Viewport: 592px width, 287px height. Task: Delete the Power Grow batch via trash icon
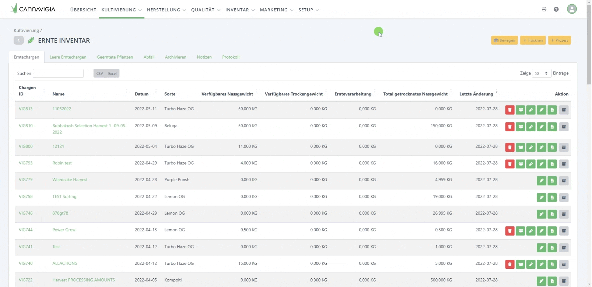510,231
